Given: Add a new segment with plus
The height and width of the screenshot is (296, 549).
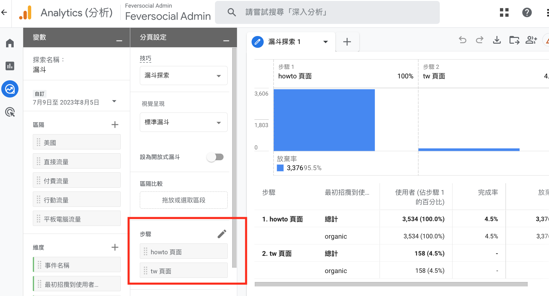Looking at the screenshot, I should [115, 125].
